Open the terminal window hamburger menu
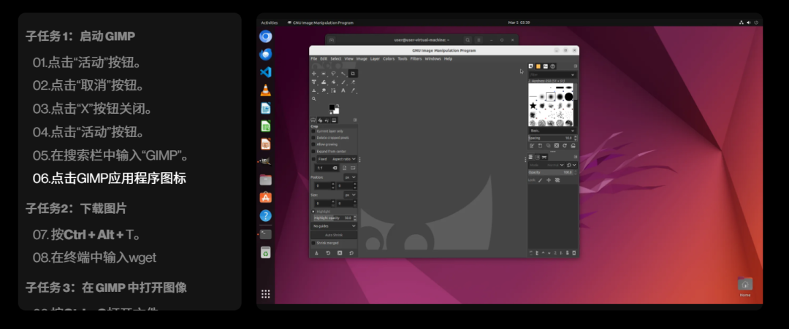This screenshot has height=329, width=789. [x=479, y=39]
